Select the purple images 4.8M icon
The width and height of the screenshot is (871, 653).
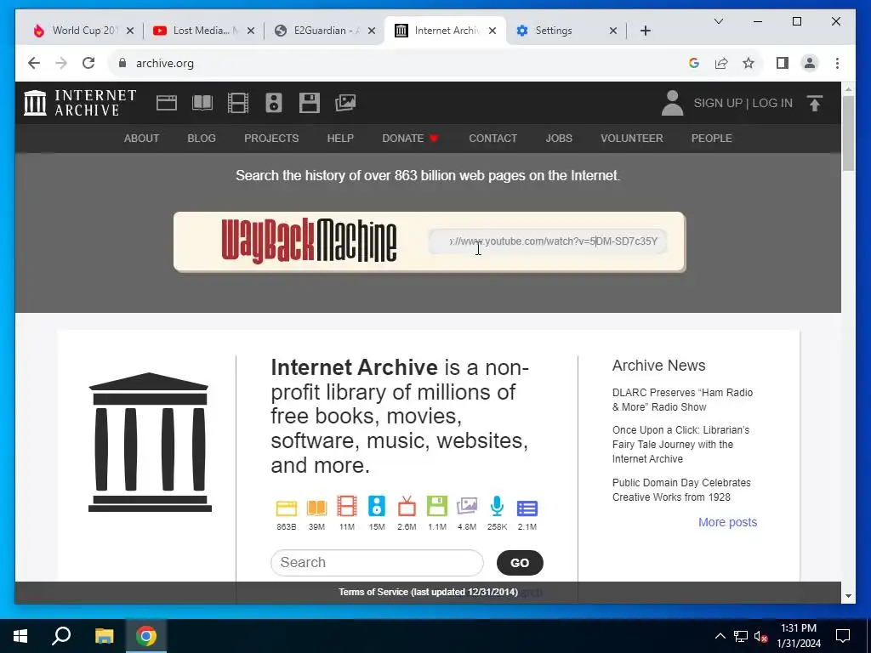click(467, 507)
